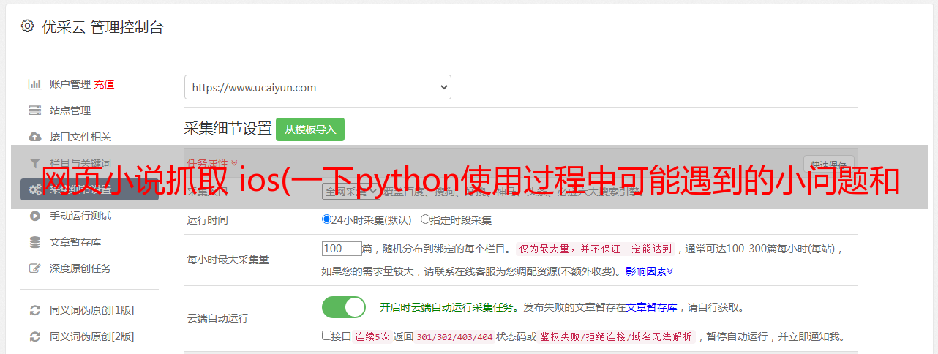Select the 指定时段采集 radio option
The width and height of the screenshot is (938, 354).
coord(425,219)
